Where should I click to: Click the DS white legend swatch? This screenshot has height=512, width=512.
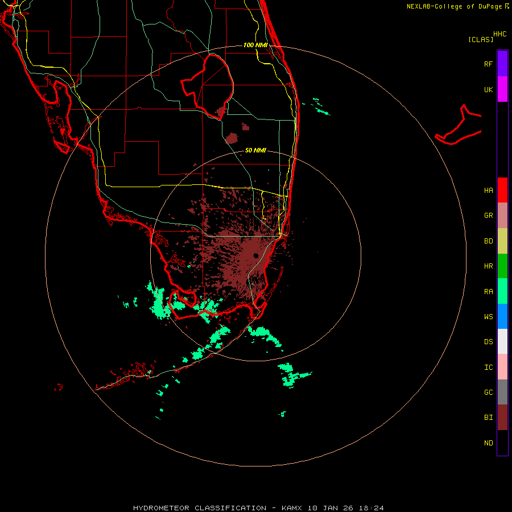(x=502, y=341)
